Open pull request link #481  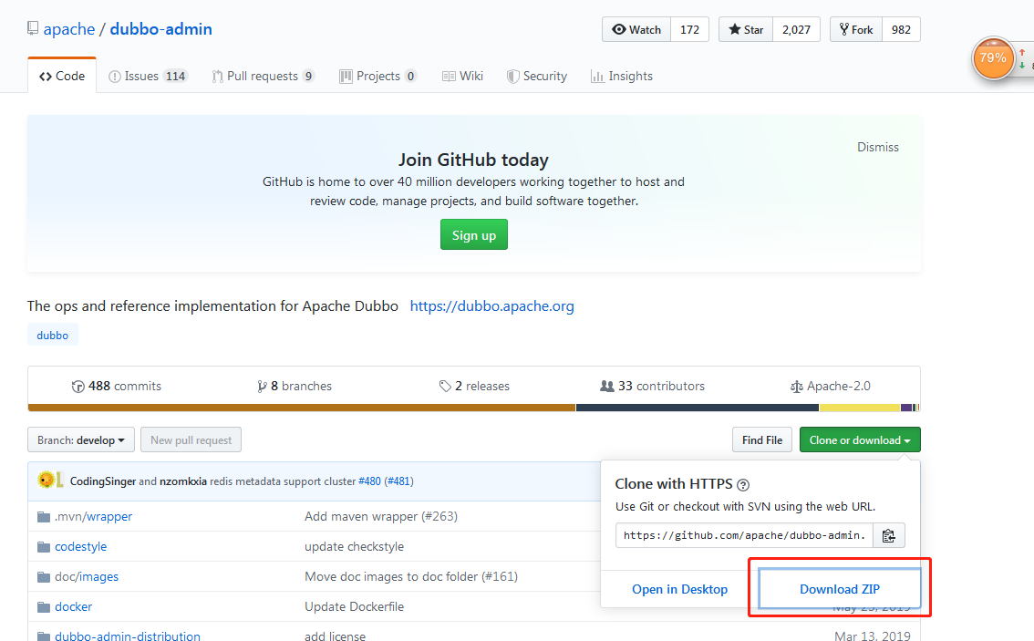(x=399, y=481)
